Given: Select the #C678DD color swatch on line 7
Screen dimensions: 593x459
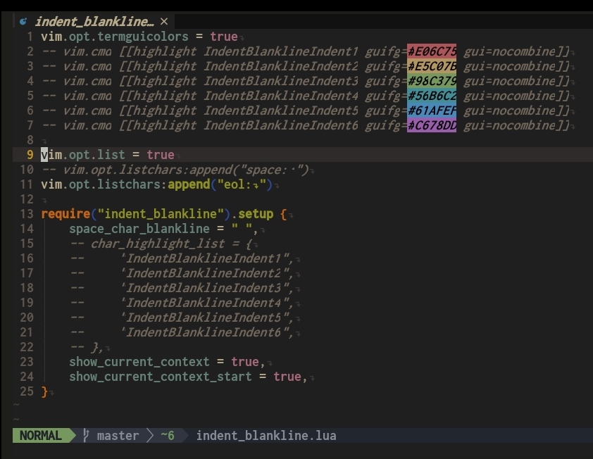Looking at the screenshot, I should tap(430, 125).
